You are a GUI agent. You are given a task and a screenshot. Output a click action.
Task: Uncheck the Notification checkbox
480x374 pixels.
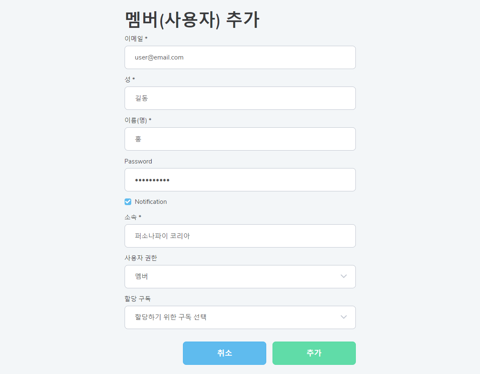128,202
